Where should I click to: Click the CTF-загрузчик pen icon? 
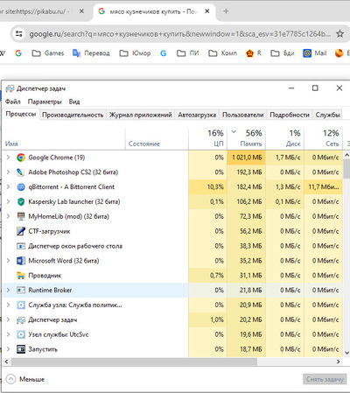(21, 231)
